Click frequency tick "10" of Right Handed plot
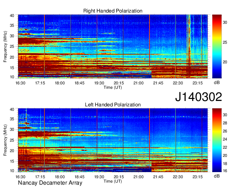Image resolution: width=231 pixels, height=187 pixels. pyautogui.click(x=12, y=77)
